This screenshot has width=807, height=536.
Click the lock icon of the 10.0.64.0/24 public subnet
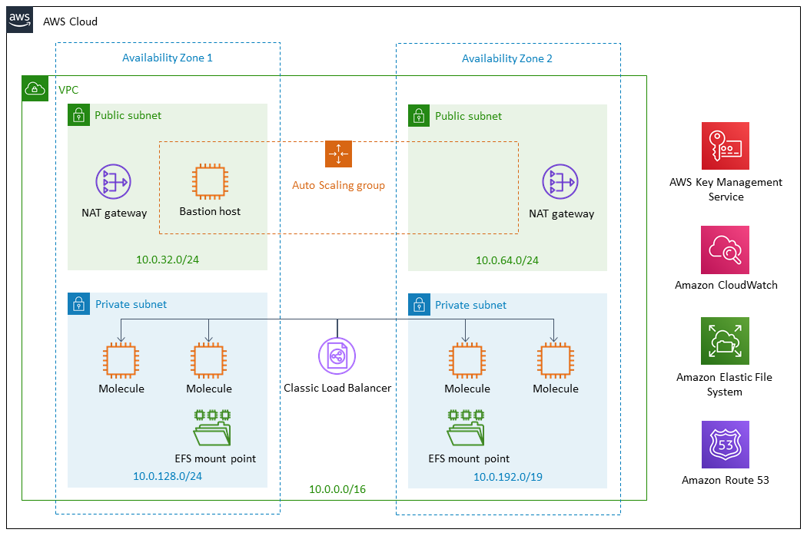[419, 116]
